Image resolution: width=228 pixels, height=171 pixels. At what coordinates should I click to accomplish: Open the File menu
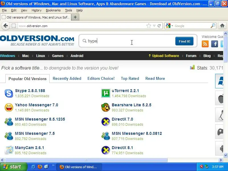[x=4, y=10]
